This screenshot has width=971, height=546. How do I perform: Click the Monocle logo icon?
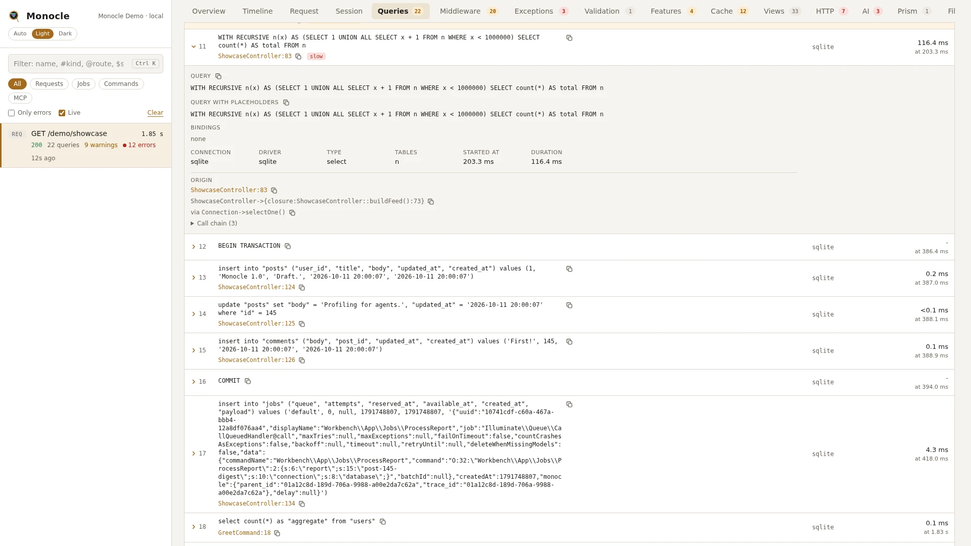tap(14, 16)
